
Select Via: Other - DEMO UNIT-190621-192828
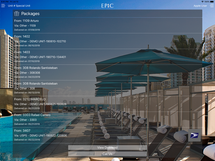[40, 104]
